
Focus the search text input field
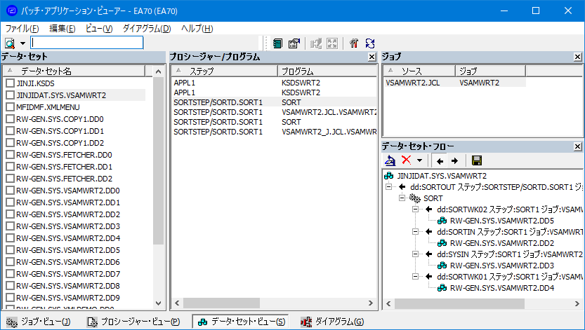[x=87, y=43]
